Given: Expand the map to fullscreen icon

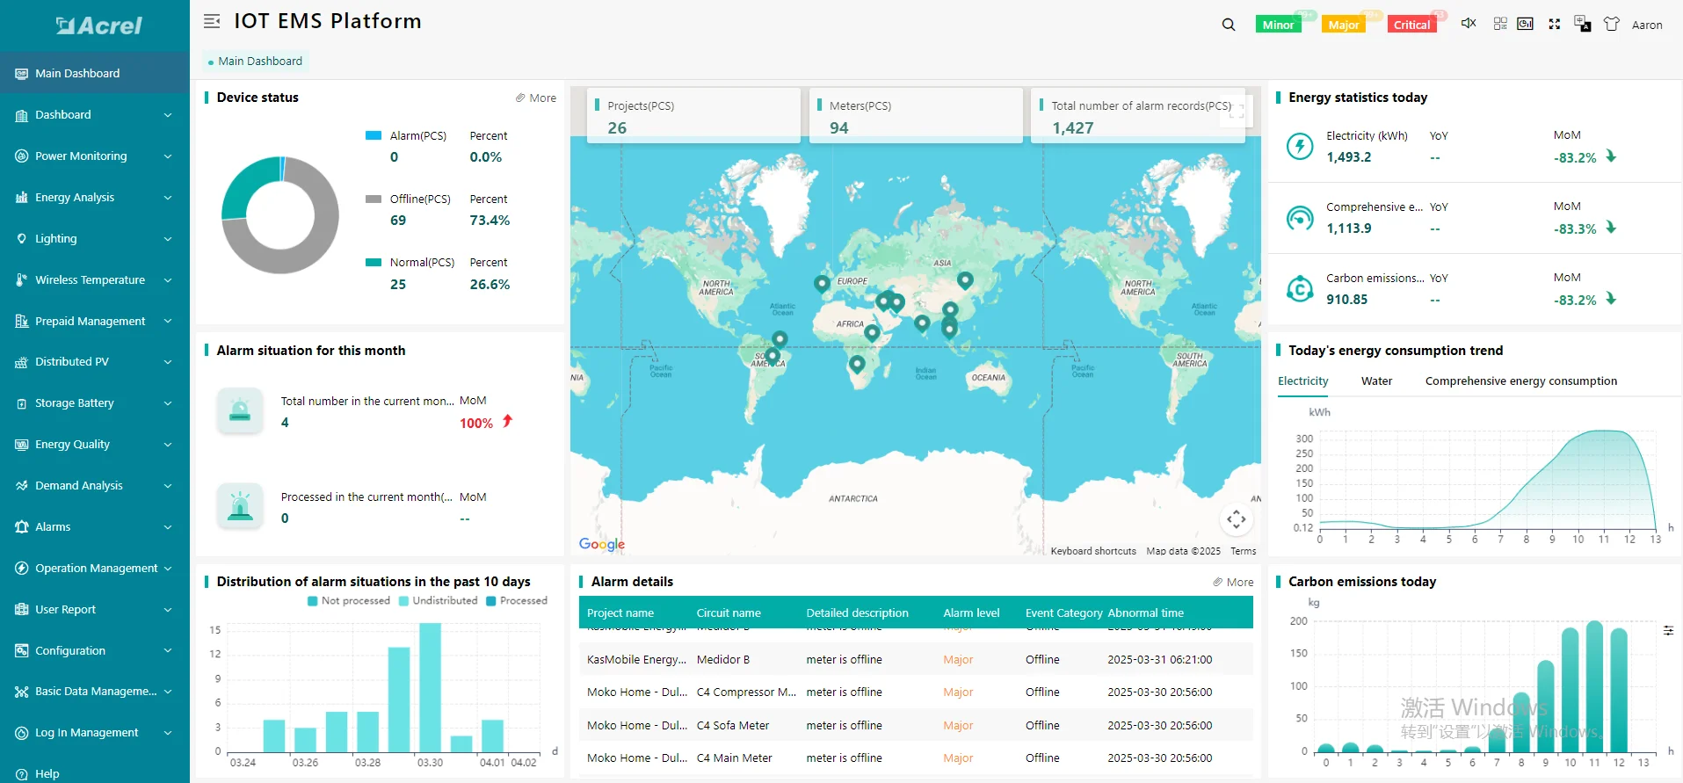Looking at the screenshot, I should [1237, 111].
